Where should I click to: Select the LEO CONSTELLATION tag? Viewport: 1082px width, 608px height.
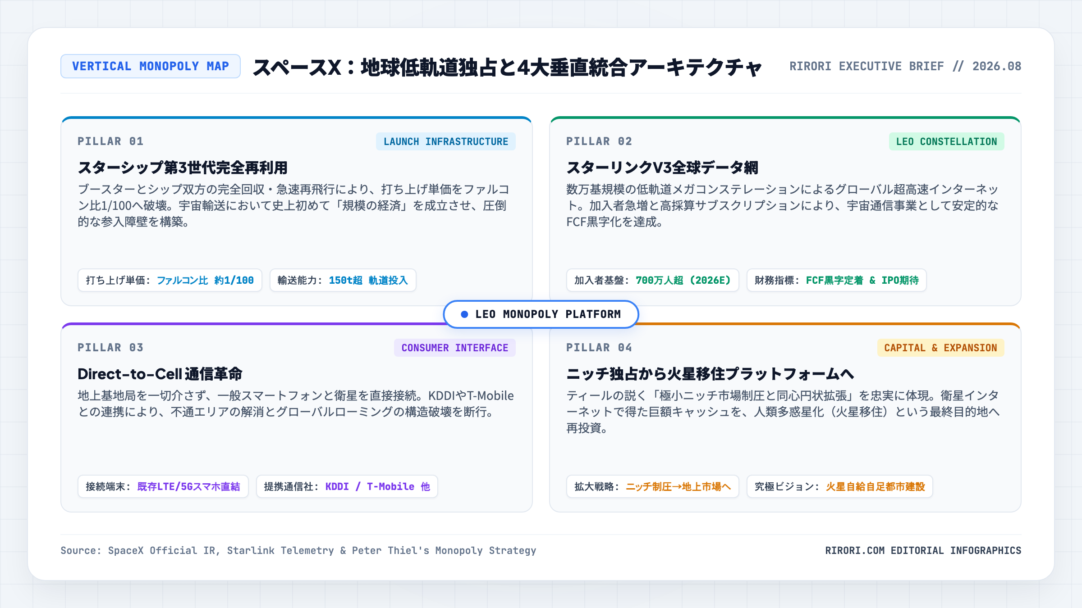click(946, 141)
